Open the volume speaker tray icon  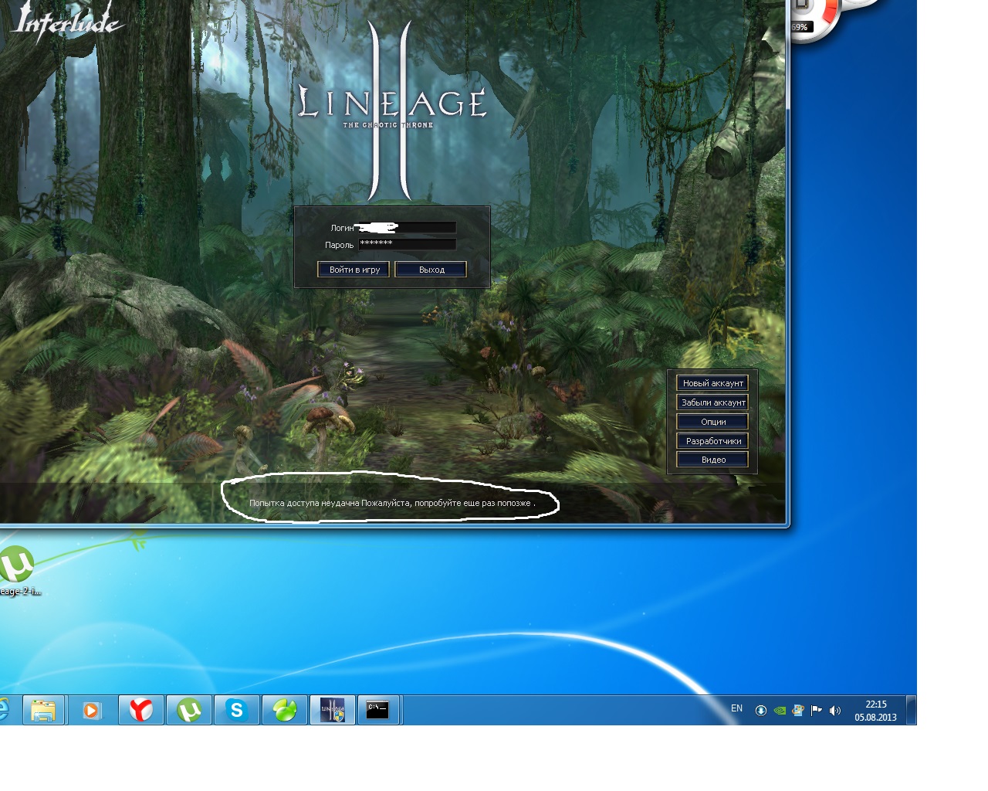click(x=835, y=711)
